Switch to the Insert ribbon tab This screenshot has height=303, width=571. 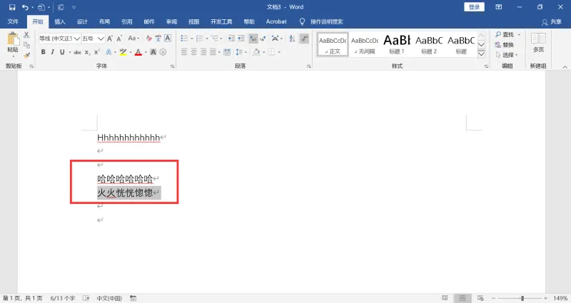click(60, 21)
